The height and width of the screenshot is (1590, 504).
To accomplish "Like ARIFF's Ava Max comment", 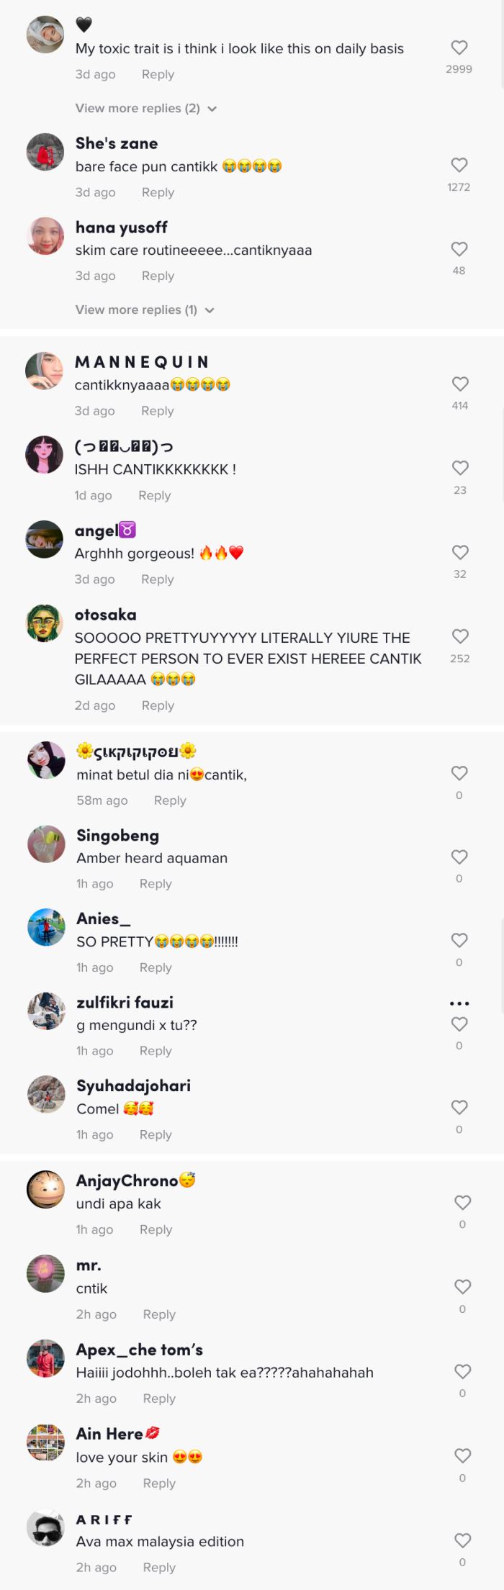I will click(x=463, y=1540).
